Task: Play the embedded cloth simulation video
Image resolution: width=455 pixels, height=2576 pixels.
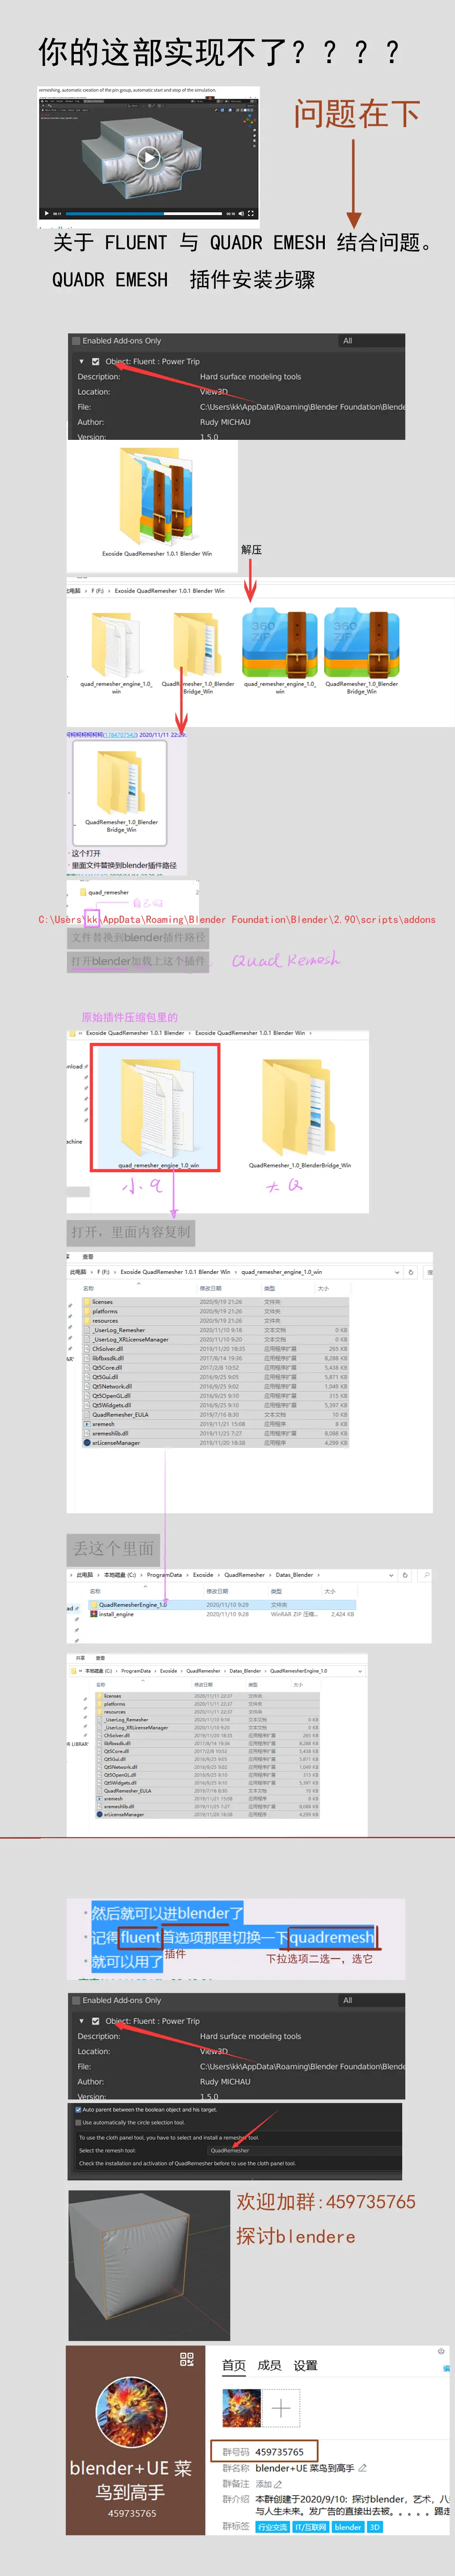Action: click(x=148, y=157)
